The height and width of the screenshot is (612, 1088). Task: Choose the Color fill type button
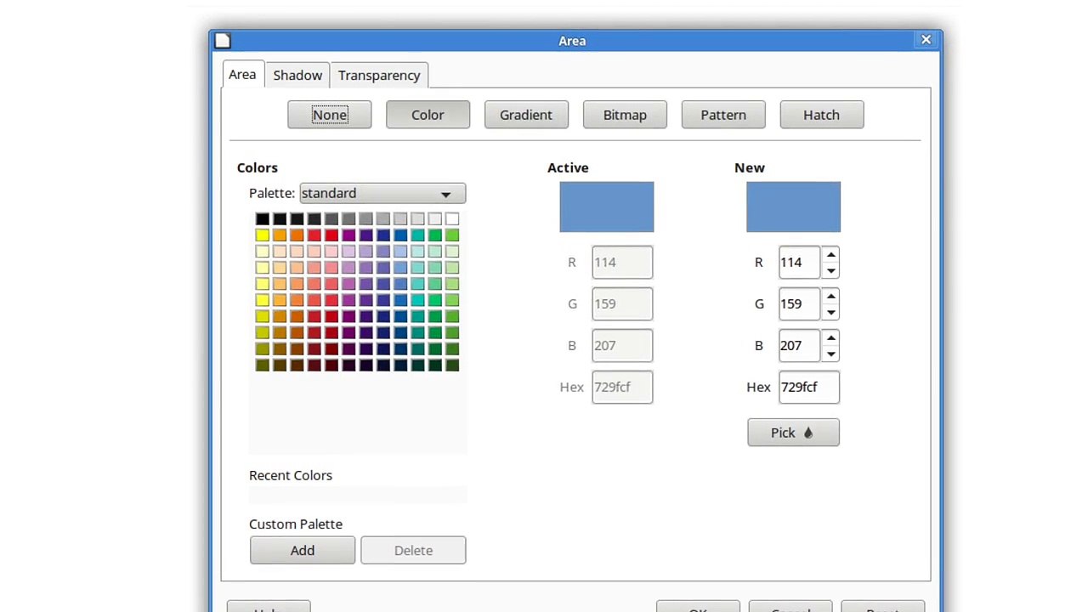(x=428, y=115)
